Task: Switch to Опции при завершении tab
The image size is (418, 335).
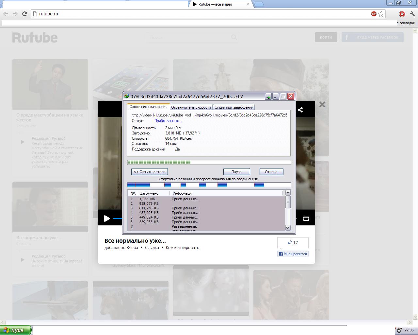Action: [234, 107]
